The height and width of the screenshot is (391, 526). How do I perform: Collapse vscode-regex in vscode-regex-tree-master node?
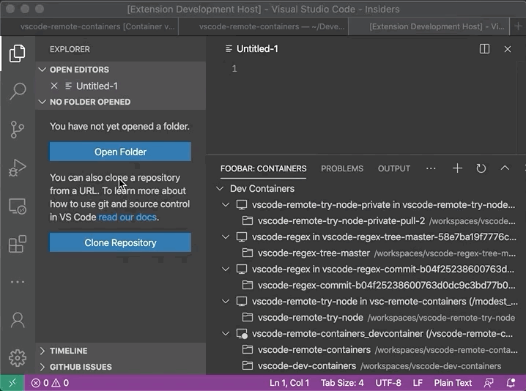(x=226, y=237)
